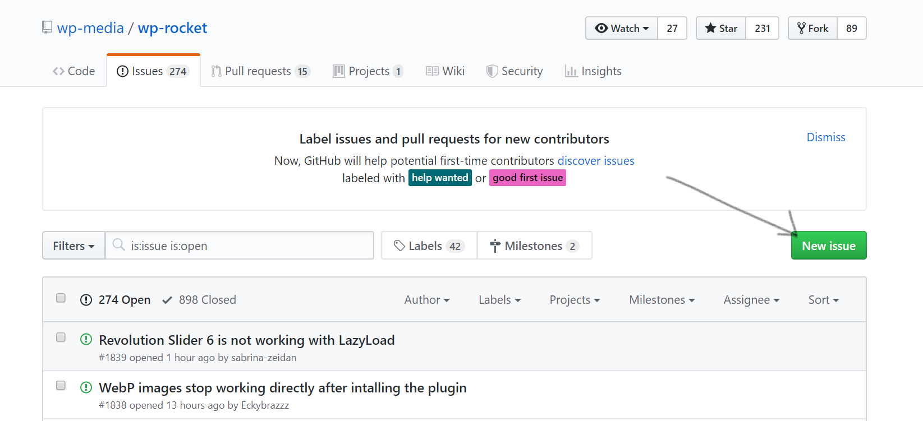923x421 pixels.
Task: Click the pink good first issue label
Action: (x=527, y=178)
